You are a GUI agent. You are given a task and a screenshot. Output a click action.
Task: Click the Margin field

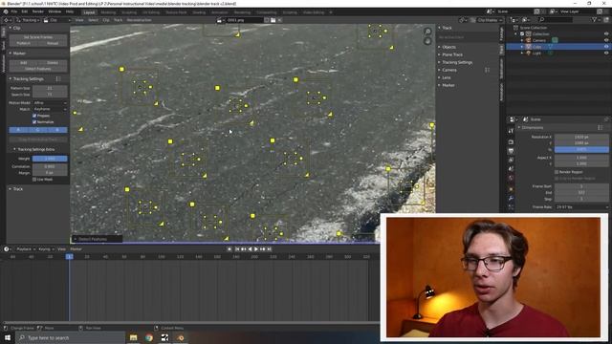pyautogui.click(x=50, y=173)
